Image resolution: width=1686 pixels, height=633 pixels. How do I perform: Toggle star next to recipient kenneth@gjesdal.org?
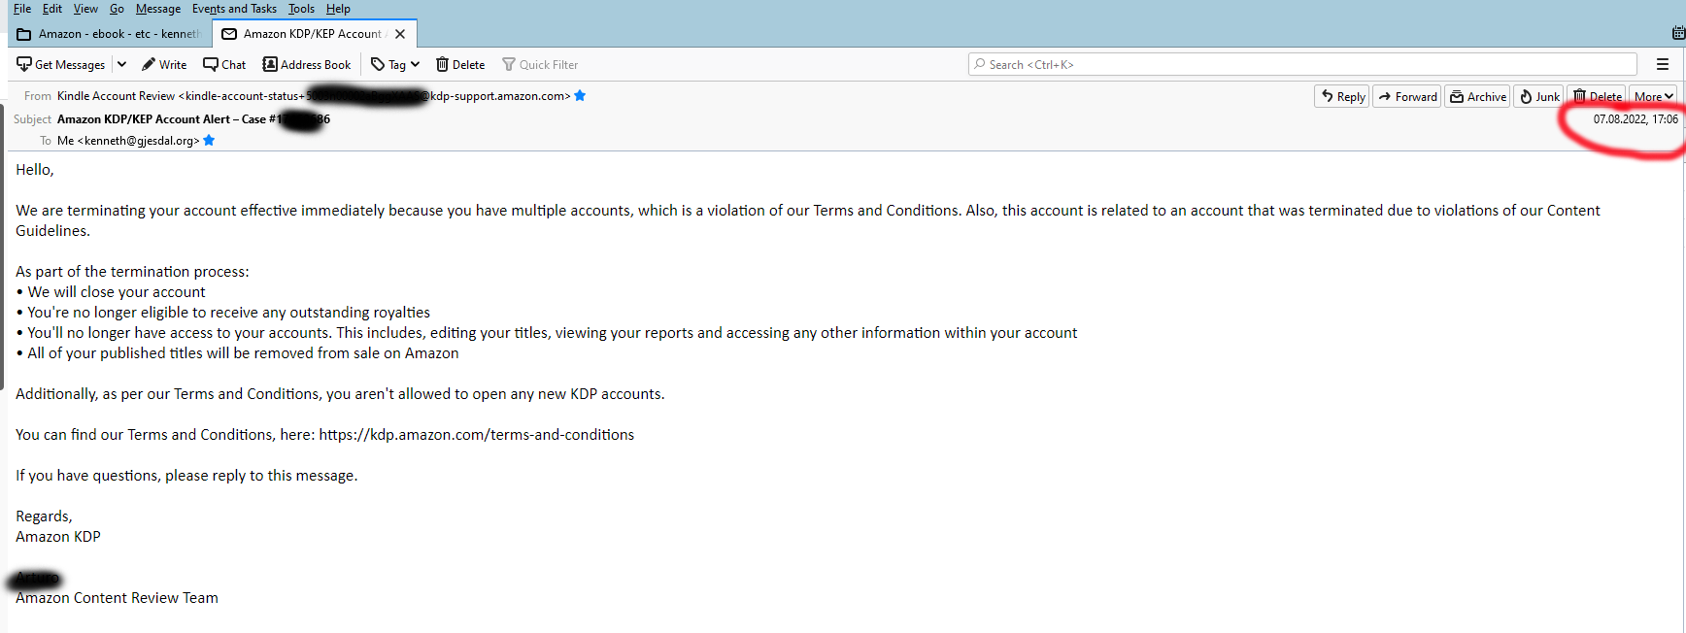click(209, 140)
